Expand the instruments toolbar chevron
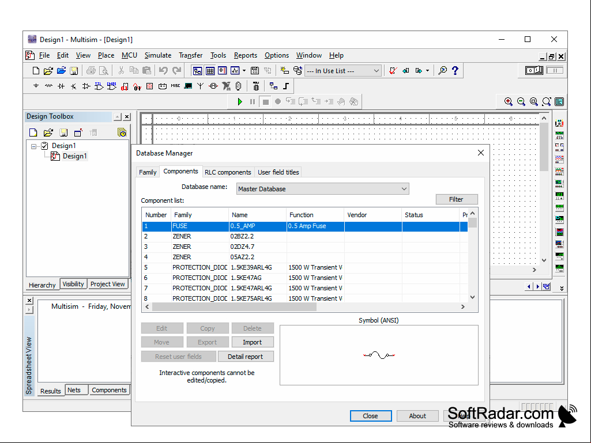Image resolution: width=591 pixels, height=443 pixels. tap(562, 288)
